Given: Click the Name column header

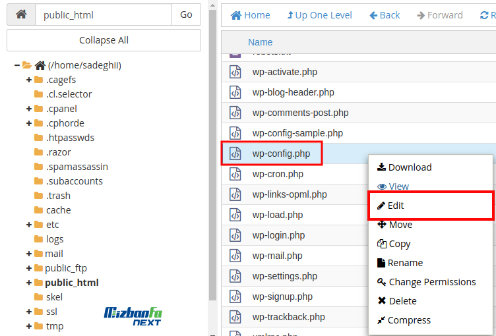Looking at the screenshot, I should tap(260, 42).
